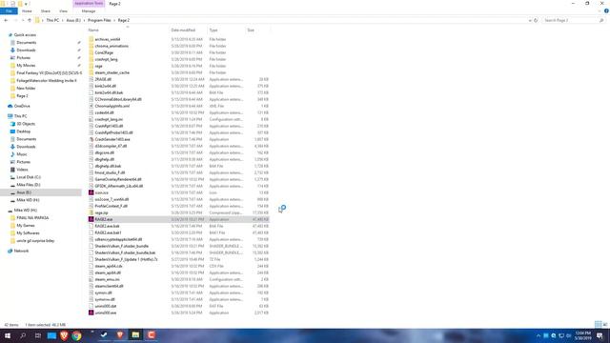Screen dimensions: 610x343
Task: Open Mike Files (D:) drive
Action: pos(28,185)
